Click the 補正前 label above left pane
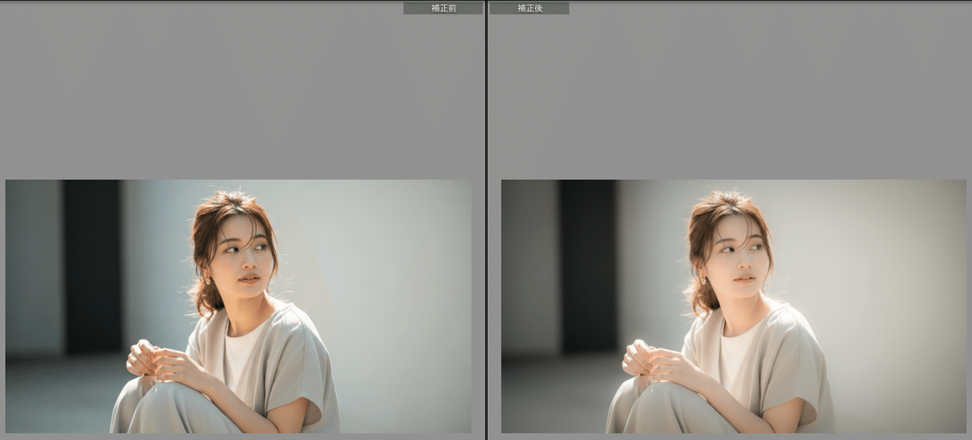972x440 pixels. click(x=442, y=8)
